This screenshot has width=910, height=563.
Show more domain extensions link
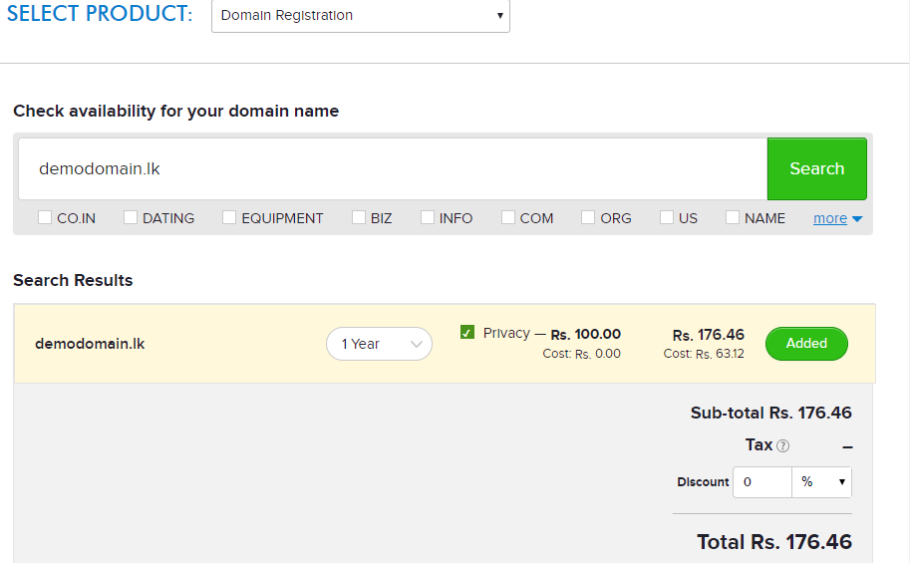click(x=830, y=218)
